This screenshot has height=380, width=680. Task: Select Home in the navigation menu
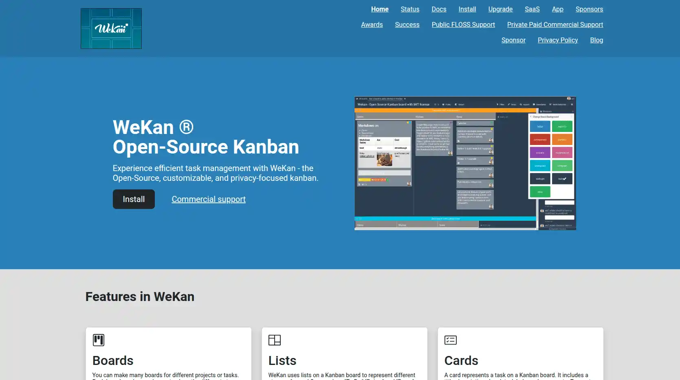[x=379, y=9]
